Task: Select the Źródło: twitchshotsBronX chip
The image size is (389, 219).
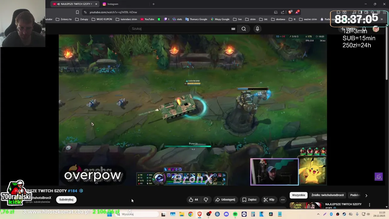Action: pyautogui.click(x=328, y=195)
